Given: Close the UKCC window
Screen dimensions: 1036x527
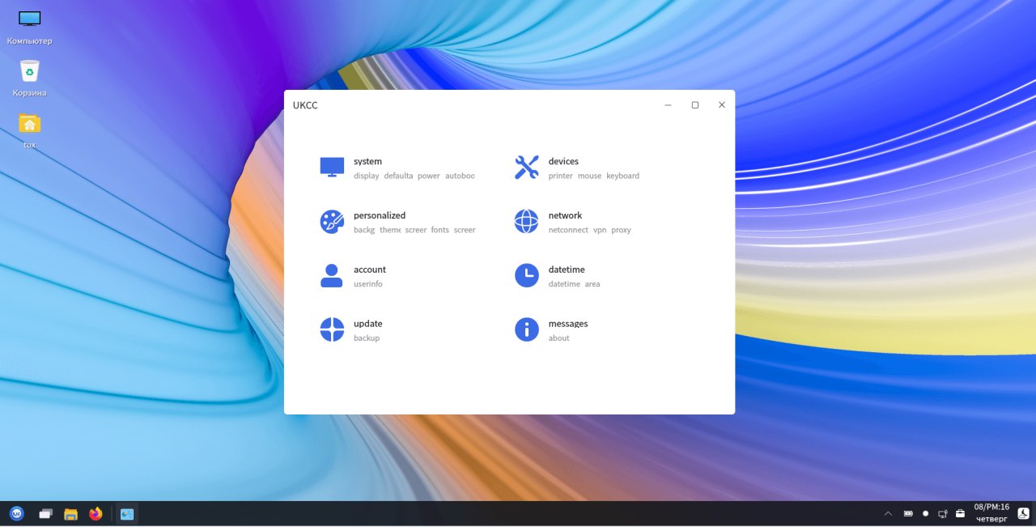Looking at the screenshot, I should point(722,104).
